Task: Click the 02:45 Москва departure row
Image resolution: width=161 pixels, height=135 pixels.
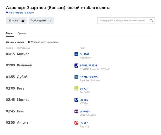Action: coord(80,101)
